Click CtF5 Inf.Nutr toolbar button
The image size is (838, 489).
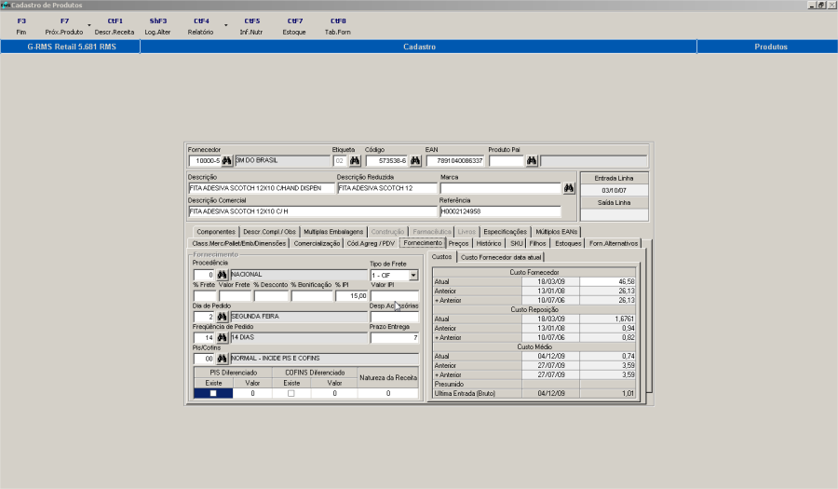[251, 26]
